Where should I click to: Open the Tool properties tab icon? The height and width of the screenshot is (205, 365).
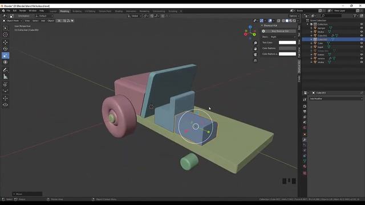click(x=305, y=100)
